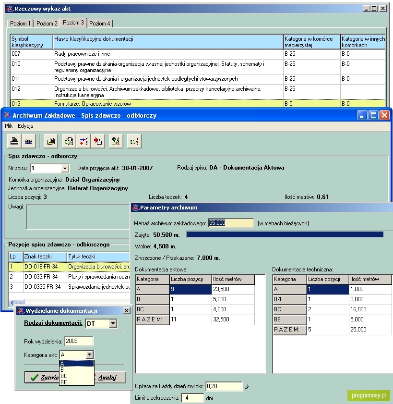Click the Parametry archiwum title bar icon
Image resolution: width=393 pixels, height=404 pixels.
coord(135,208)
